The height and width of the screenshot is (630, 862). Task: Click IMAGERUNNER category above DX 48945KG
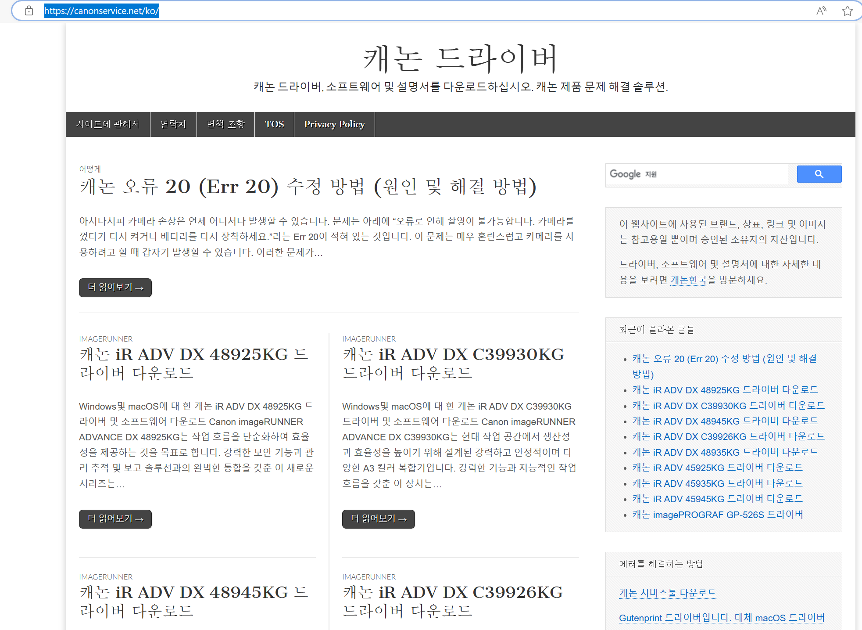click(x=106, y=577)
